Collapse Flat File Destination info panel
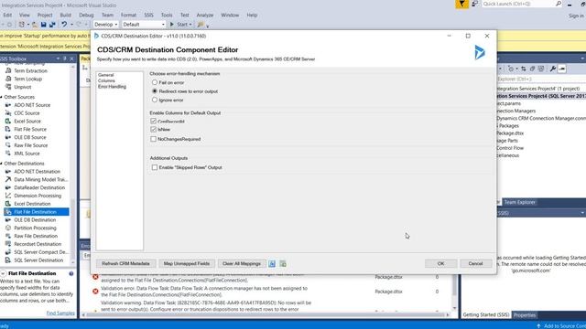Image resolution: width=586 pixels, height=329 pixels. coord(3,273)
